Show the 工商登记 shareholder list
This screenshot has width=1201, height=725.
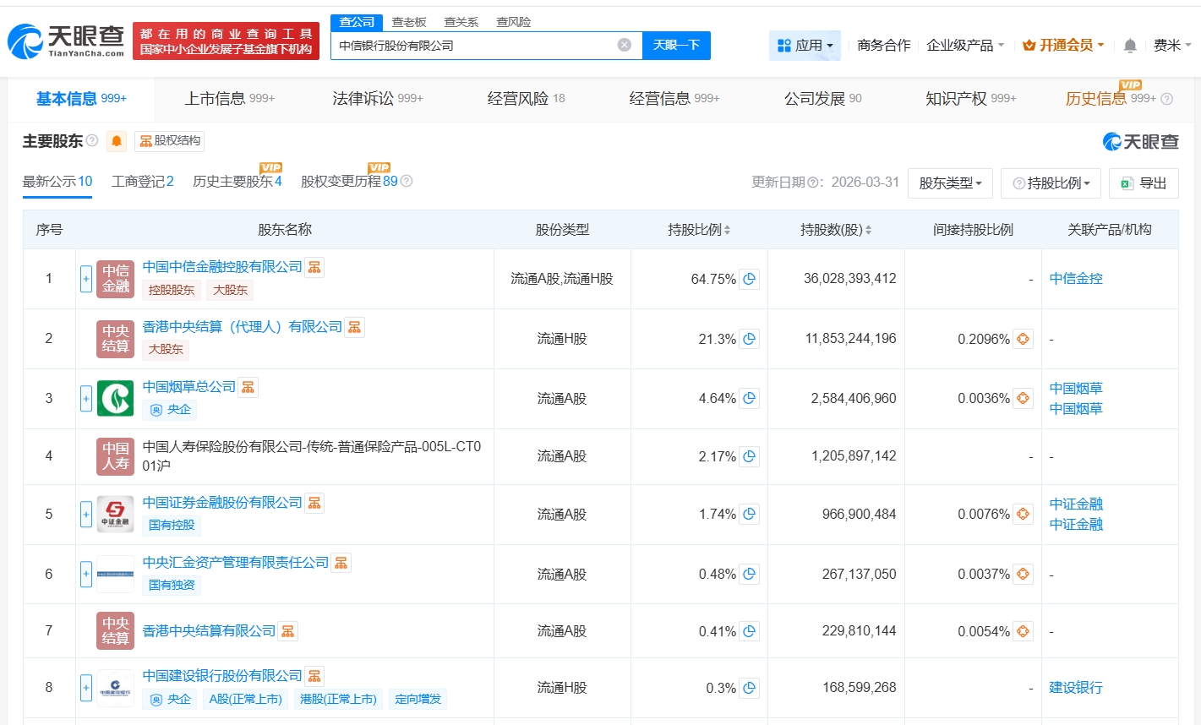point(143,182)
